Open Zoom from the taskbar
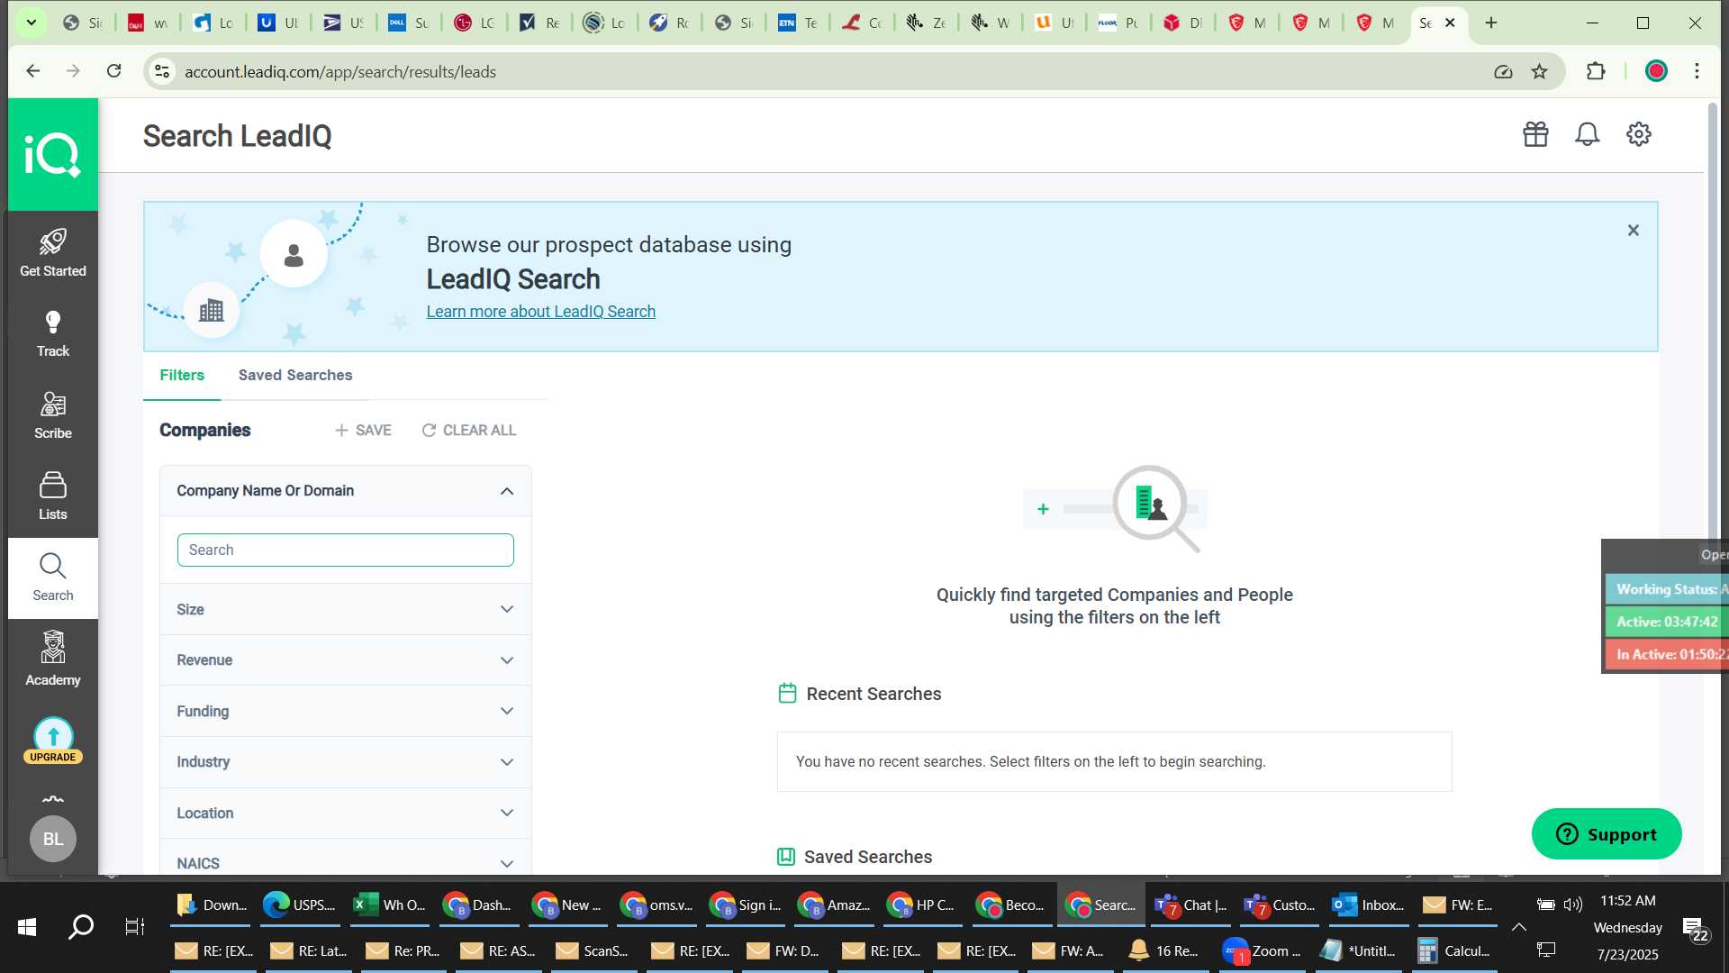Image resolution: width=1729 pixels, height=973 pixels. pyautogui.click(x=1262, y=951)
